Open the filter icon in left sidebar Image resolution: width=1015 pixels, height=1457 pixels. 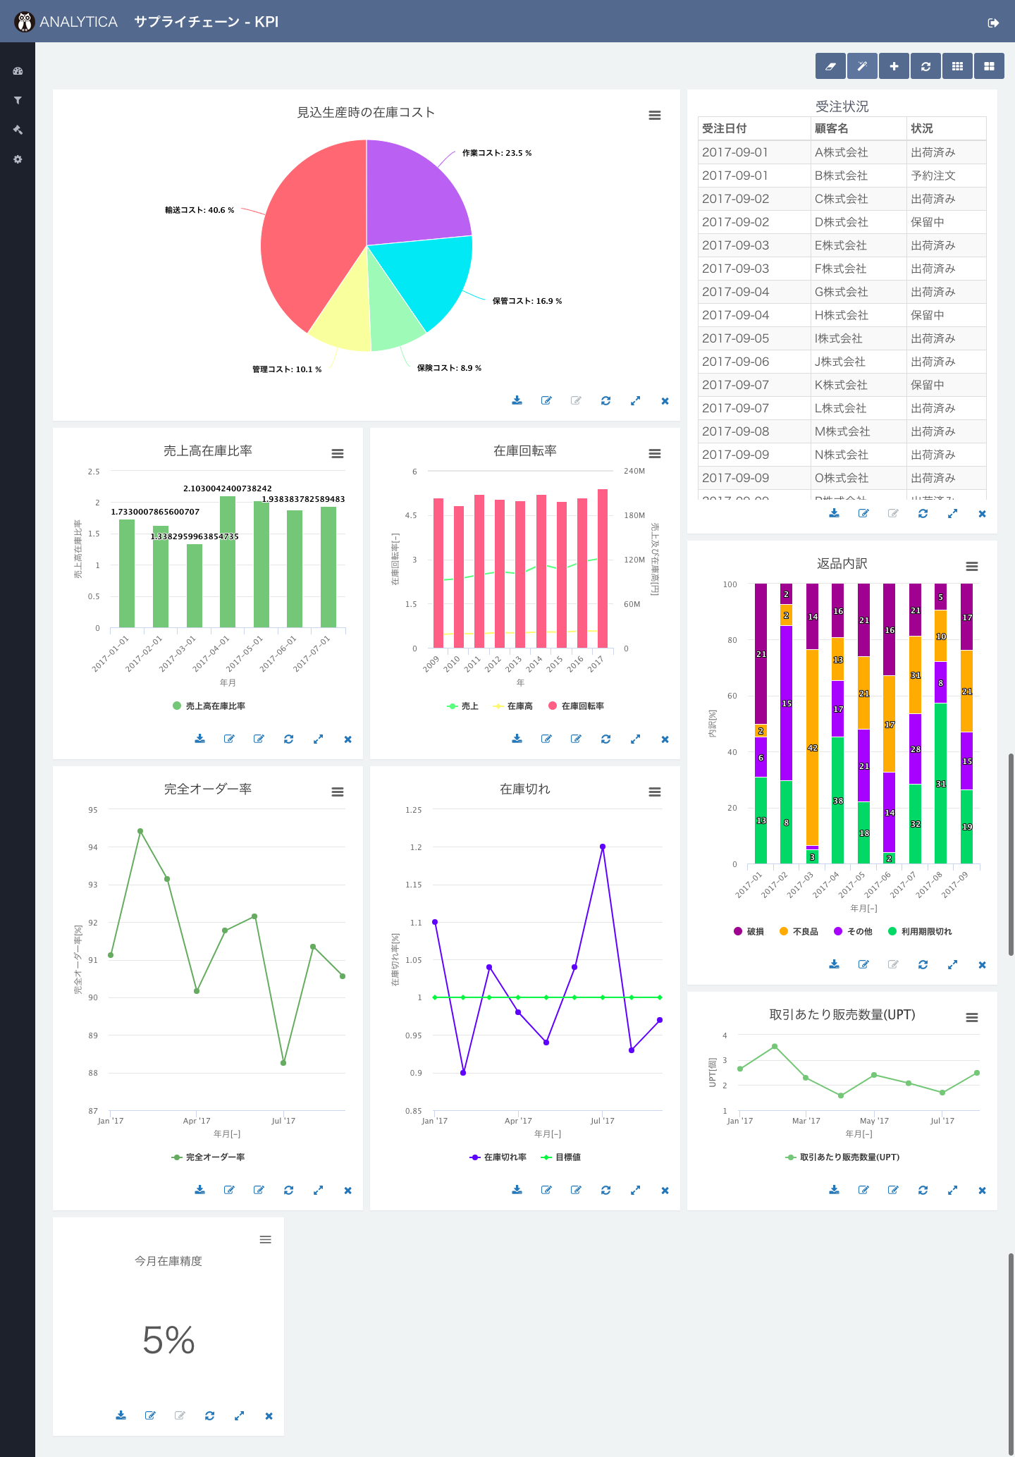point(18,100)
